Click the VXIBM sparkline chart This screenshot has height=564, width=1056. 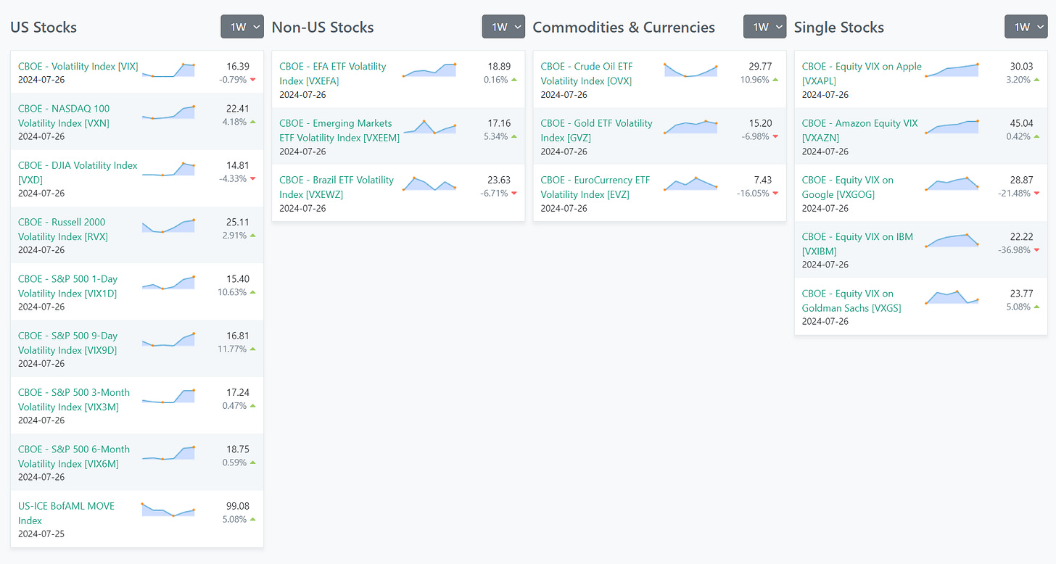952,240
